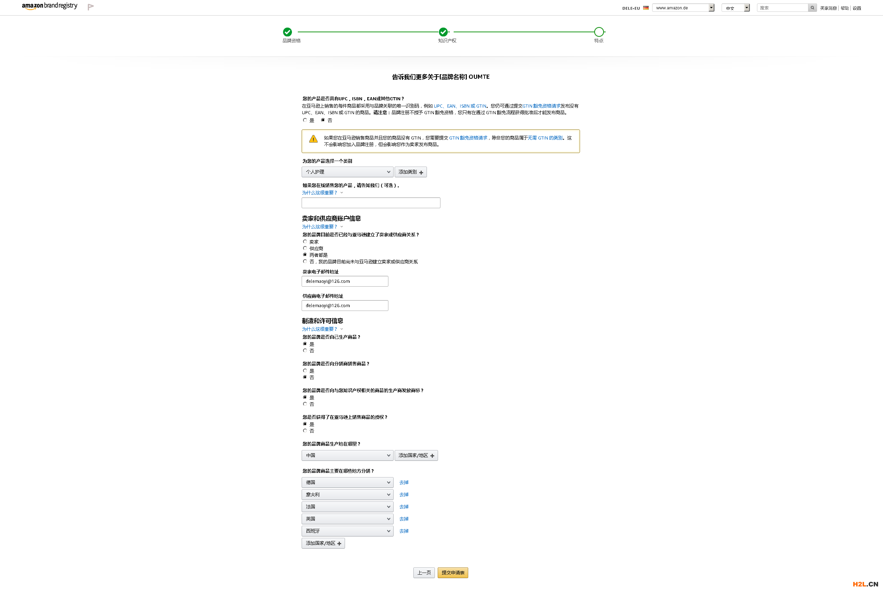883x592 pixels.
Task: Click the 知识产权 completed step checkmark
Action: [x=443, y=32]
